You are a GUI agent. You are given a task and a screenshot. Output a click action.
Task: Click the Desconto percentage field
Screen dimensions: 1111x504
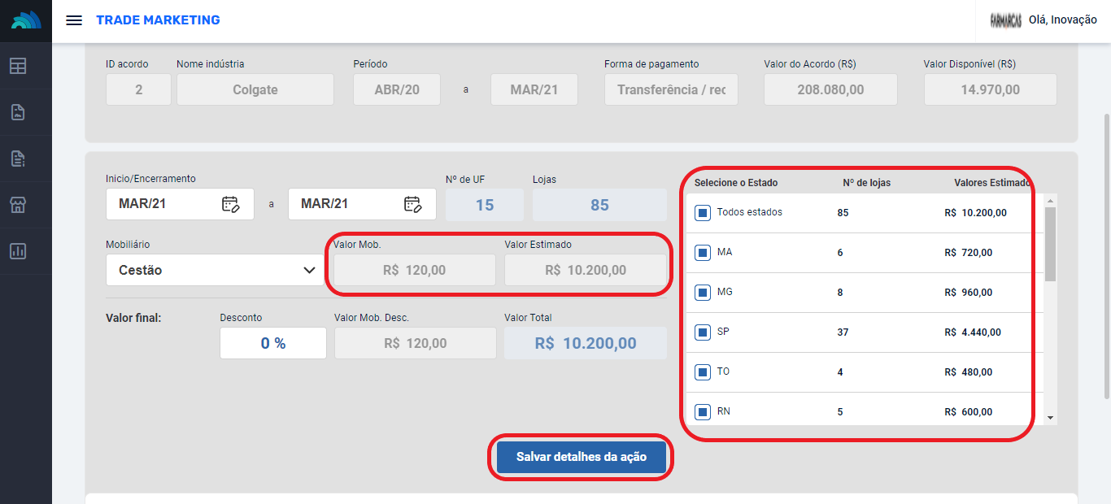click(x=273, y=344)
